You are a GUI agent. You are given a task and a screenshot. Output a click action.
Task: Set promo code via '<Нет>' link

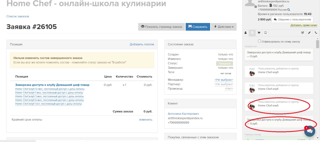229,89
